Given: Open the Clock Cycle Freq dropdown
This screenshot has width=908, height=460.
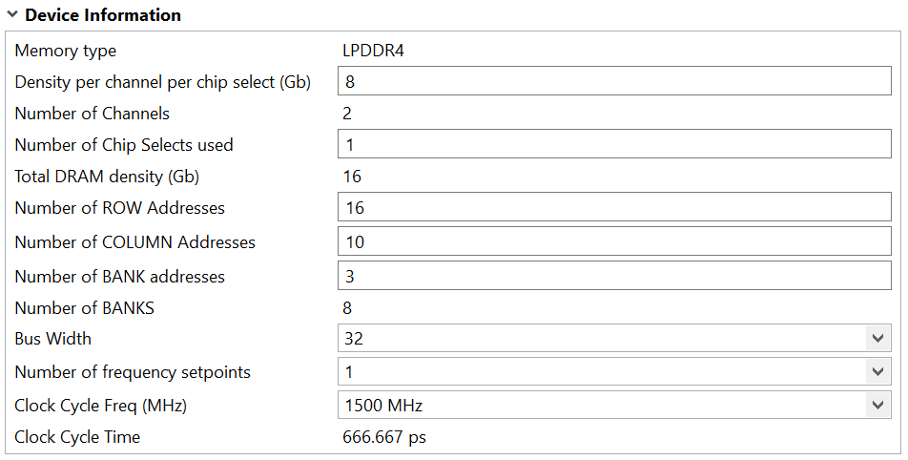Looking at the screenshot, I should (x=877, y=406).
